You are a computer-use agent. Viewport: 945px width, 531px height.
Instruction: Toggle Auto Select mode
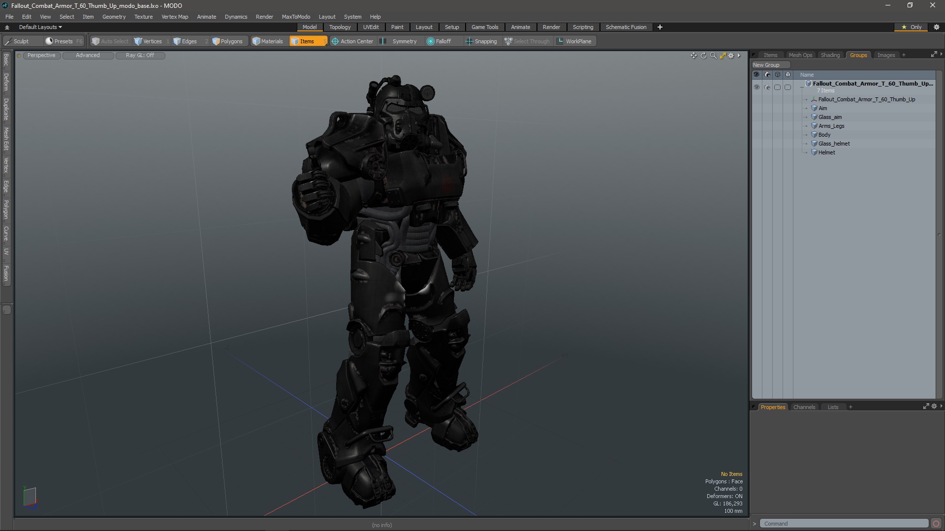click(110, 41)
